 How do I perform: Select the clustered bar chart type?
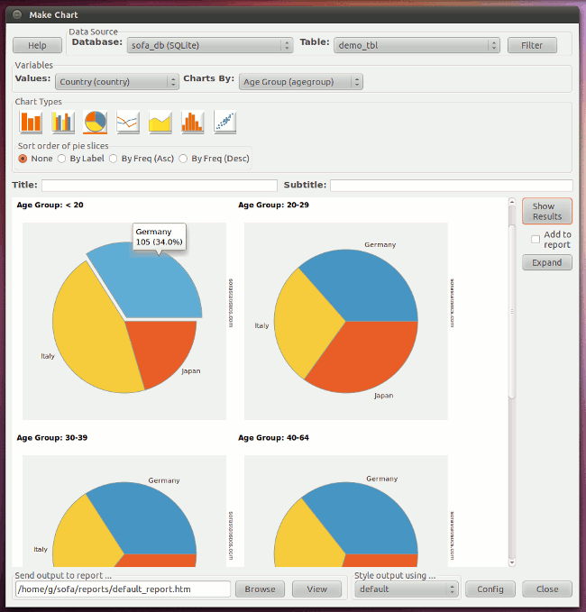[63, 122]
